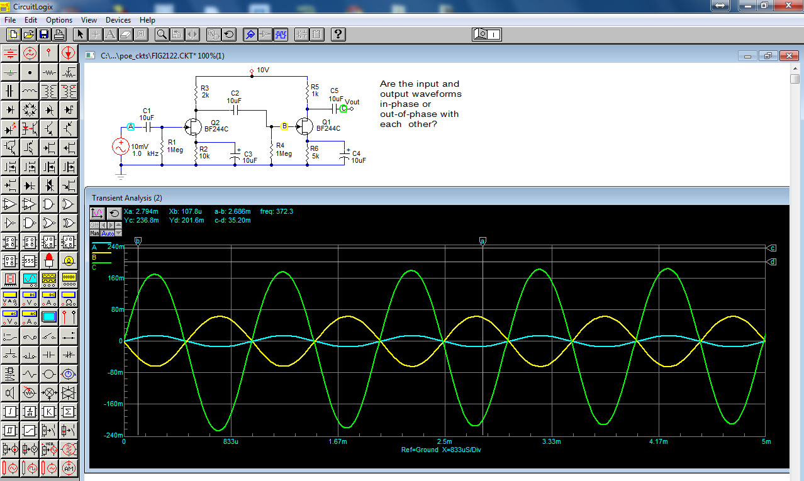Click the waveform setup icon in Transient Analysis
Image resolution: width=804 pixels, height=481 pixels.
[x=98, y=214]
